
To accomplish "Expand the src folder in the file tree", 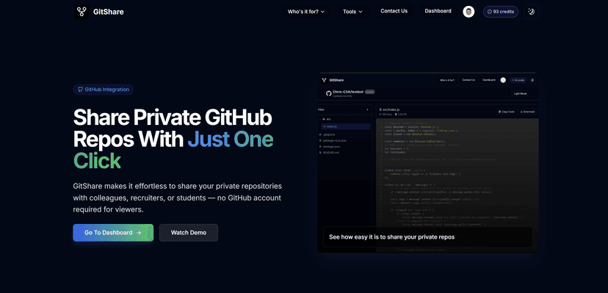I will click(x=327, y=120).
